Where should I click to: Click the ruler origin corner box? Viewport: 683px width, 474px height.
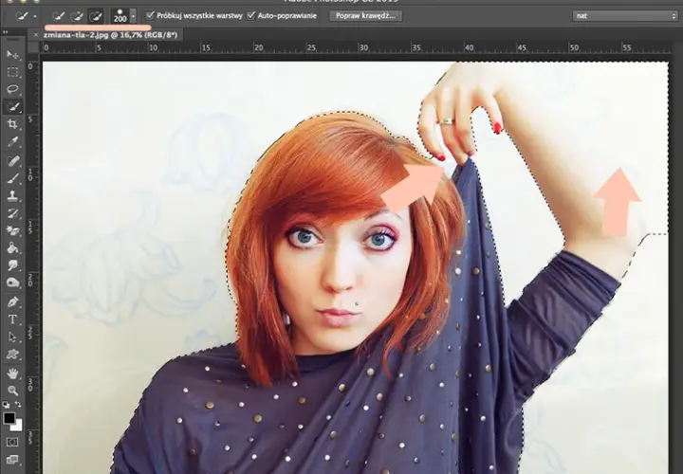pyautogui.click(x=33, y=47)
